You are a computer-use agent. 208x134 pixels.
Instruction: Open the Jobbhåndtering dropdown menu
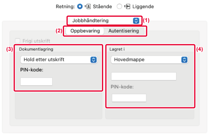104,21
